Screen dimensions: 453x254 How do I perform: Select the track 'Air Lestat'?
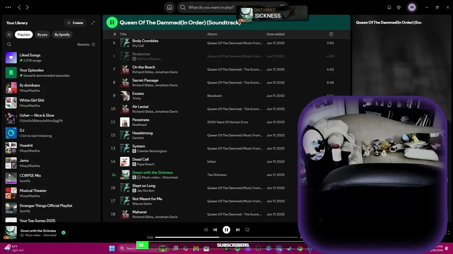[x=140, y=107]
